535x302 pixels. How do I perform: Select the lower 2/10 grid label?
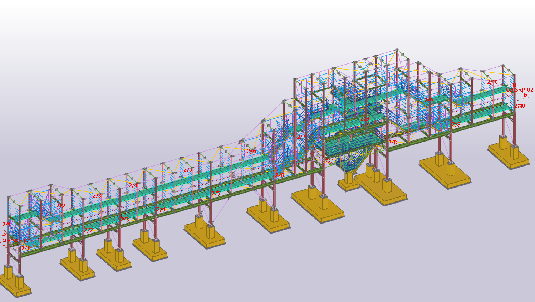(520, 106)
